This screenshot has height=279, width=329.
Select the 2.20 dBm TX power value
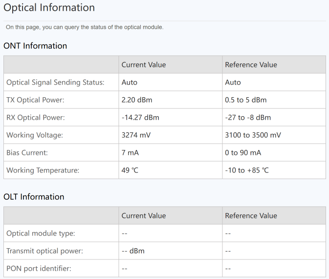tap(137, 100)
